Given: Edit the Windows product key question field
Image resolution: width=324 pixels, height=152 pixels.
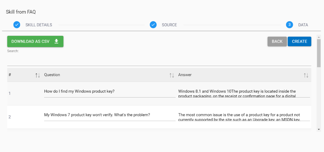Looking at the screenshot, I should (110, 92).
